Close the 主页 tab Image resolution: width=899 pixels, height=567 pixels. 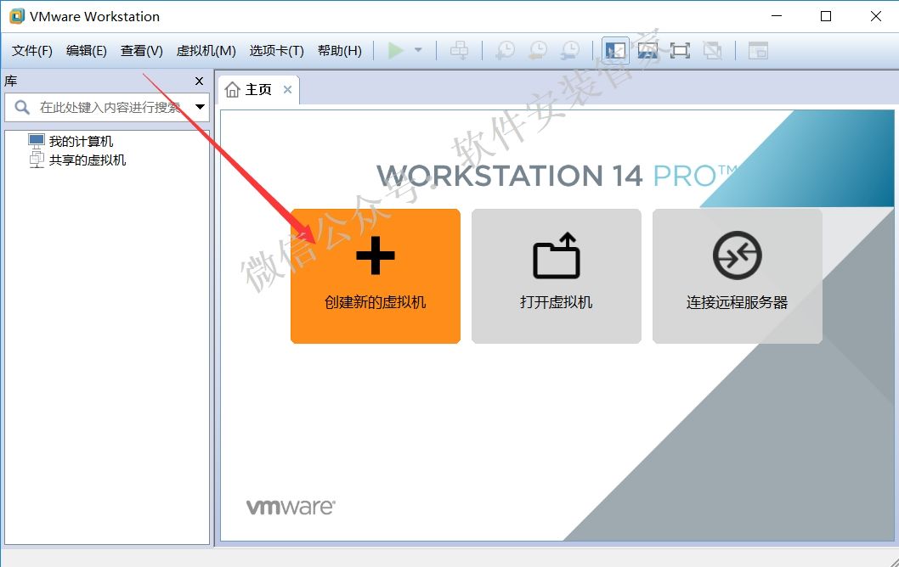tap(288, 90)
